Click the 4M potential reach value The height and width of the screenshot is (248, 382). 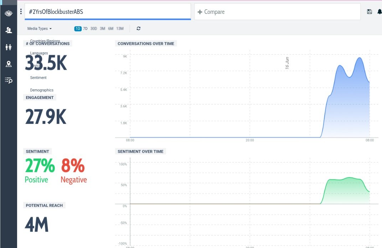[37, 225]
